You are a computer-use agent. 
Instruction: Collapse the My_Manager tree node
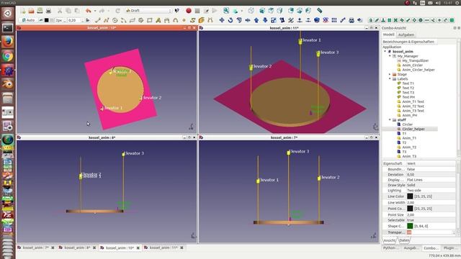(390, 56)
